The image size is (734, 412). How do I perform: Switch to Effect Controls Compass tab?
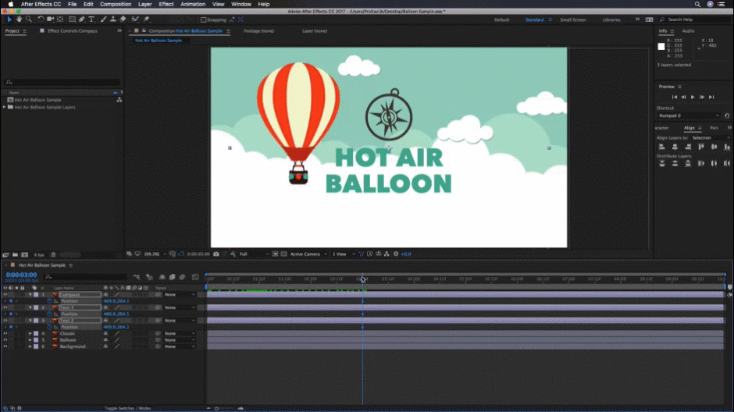coord(72,31)
